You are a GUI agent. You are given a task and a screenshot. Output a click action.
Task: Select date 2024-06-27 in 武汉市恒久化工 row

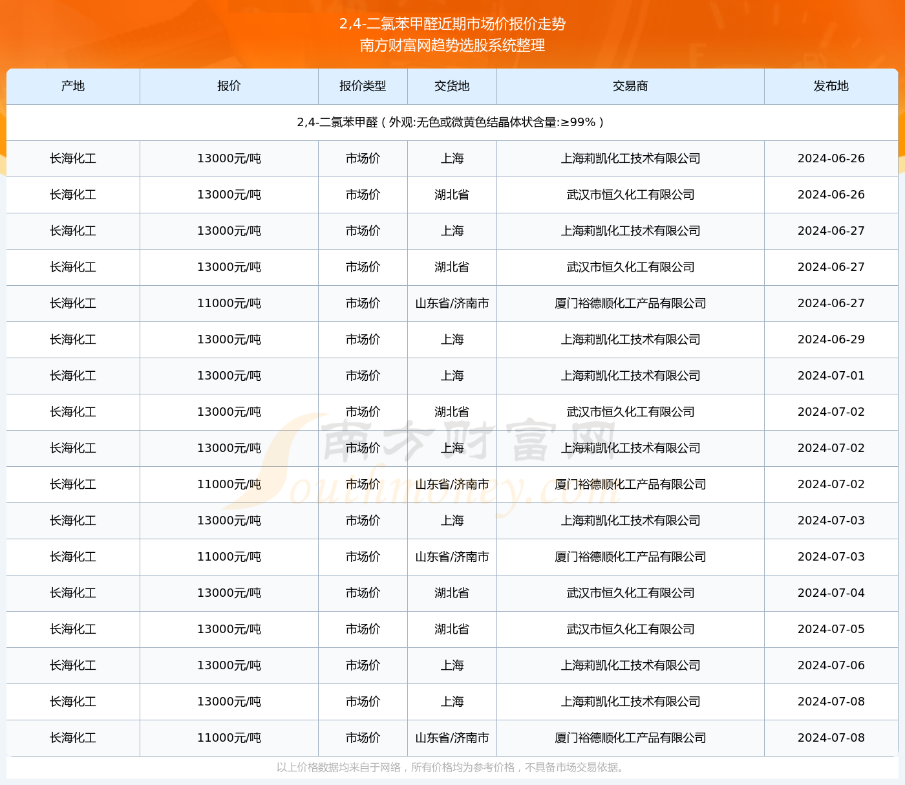[x=831, y=267]
